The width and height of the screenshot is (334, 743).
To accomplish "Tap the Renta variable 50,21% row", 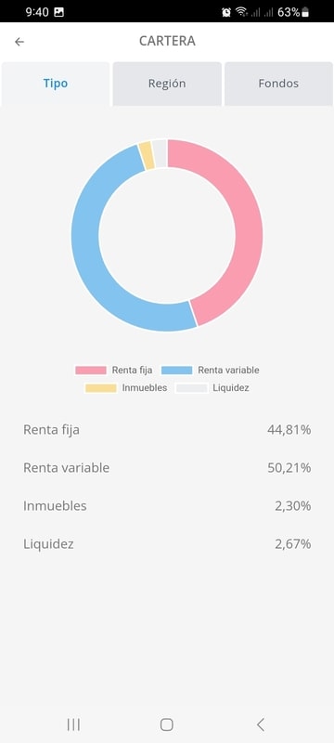I will pyautogui.click(x=167, y=468).
